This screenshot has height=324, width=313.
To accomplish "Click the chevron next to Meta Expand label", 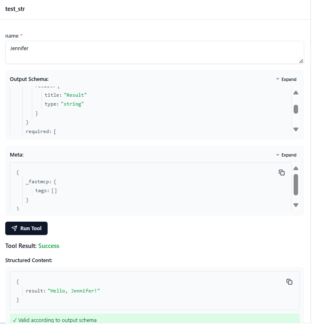I will click(277, 155).
